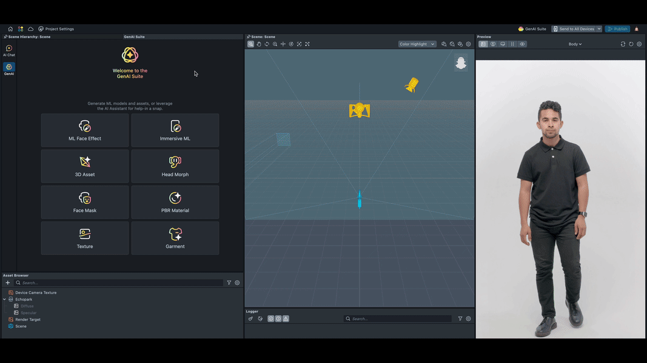Open the Texture generator

click(x=84, y=238)
